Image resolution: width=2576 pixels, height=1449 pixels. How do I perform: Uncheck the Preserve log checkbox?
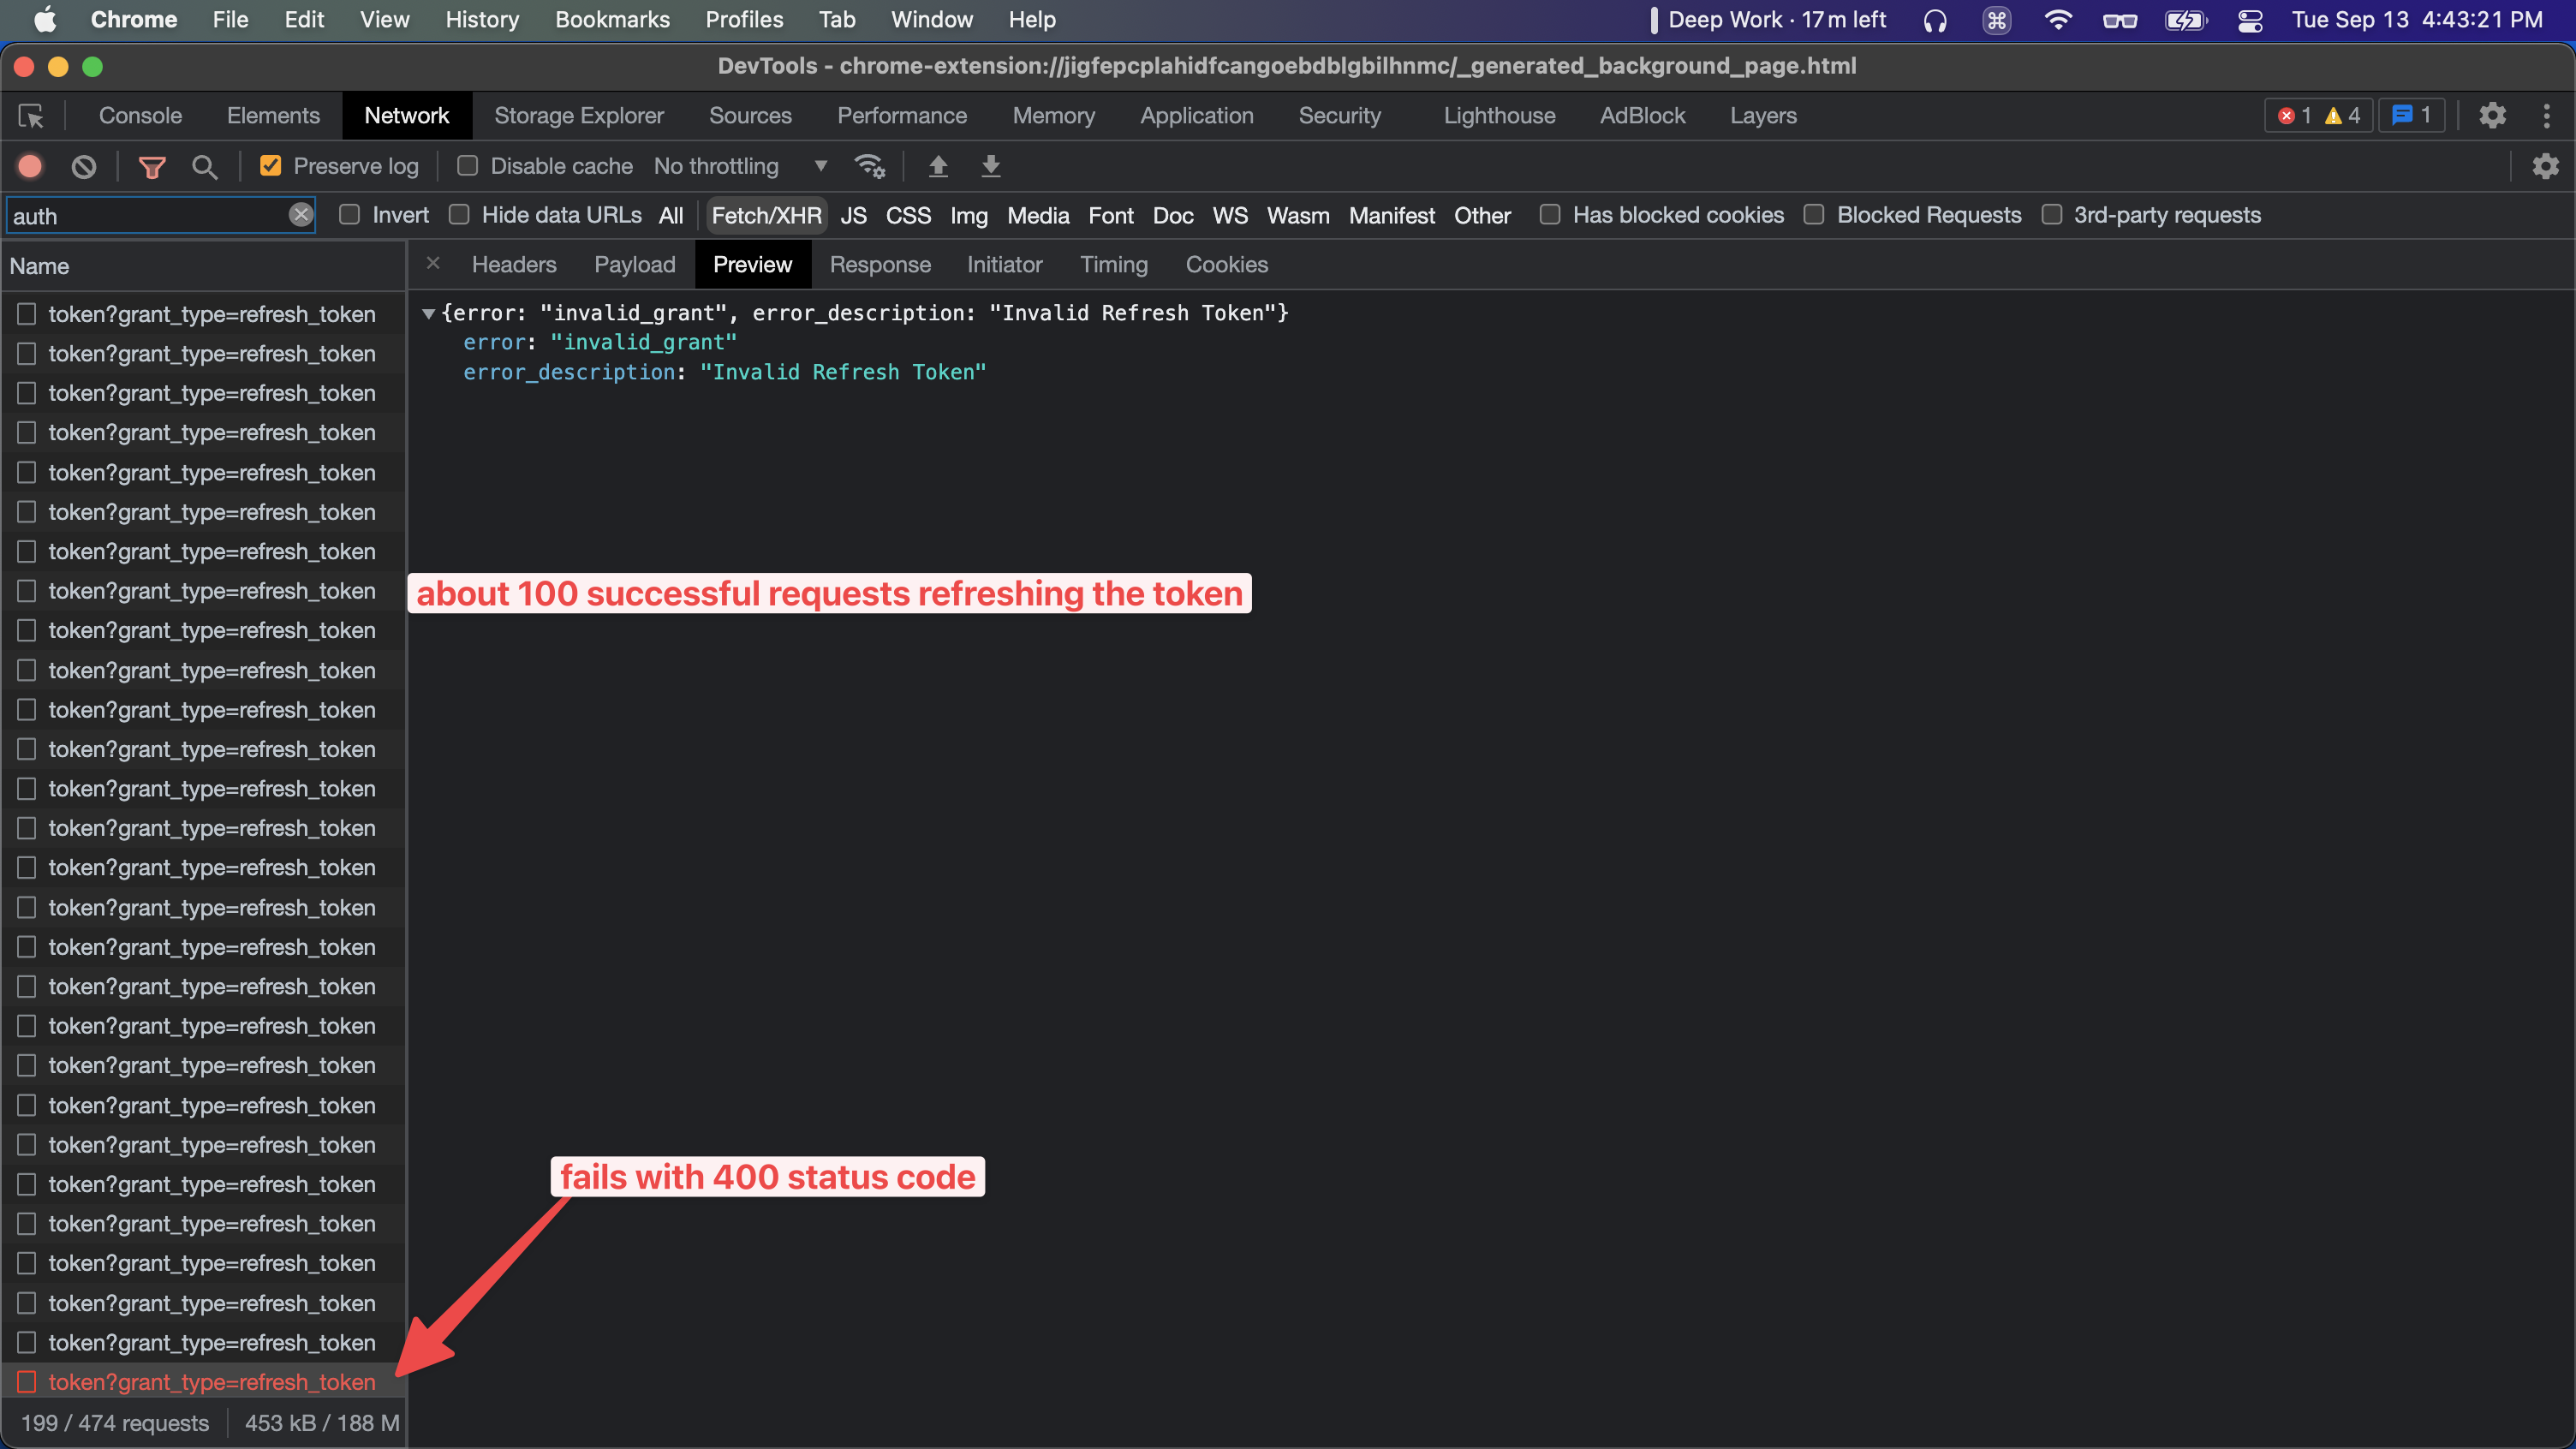270,166
